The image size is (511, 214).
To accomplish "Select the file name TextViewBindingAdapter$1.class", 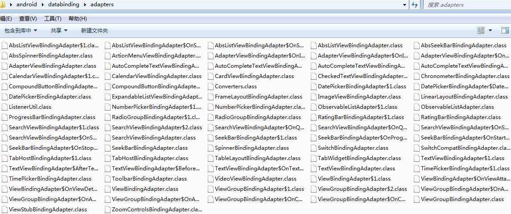I will point(463,158).
